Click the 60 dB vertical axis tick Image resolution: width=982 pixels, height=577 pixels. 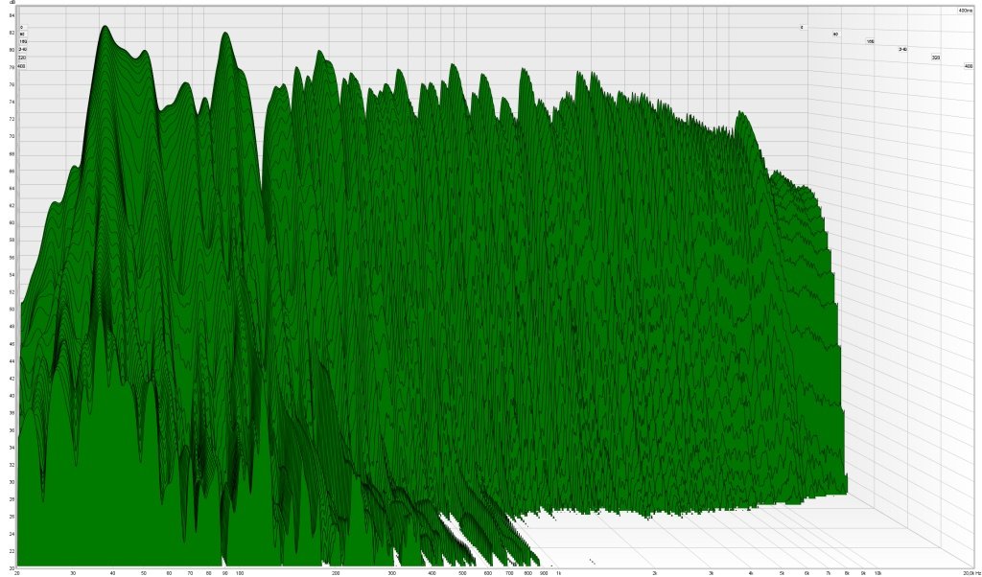click(x=12, y=222)
